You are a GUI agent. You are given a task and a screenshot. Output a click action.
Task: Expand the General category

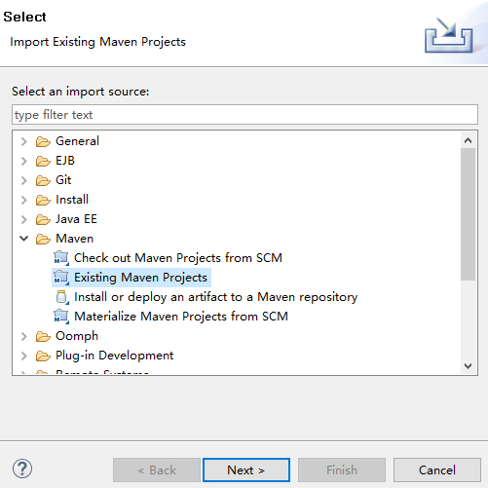23,141
